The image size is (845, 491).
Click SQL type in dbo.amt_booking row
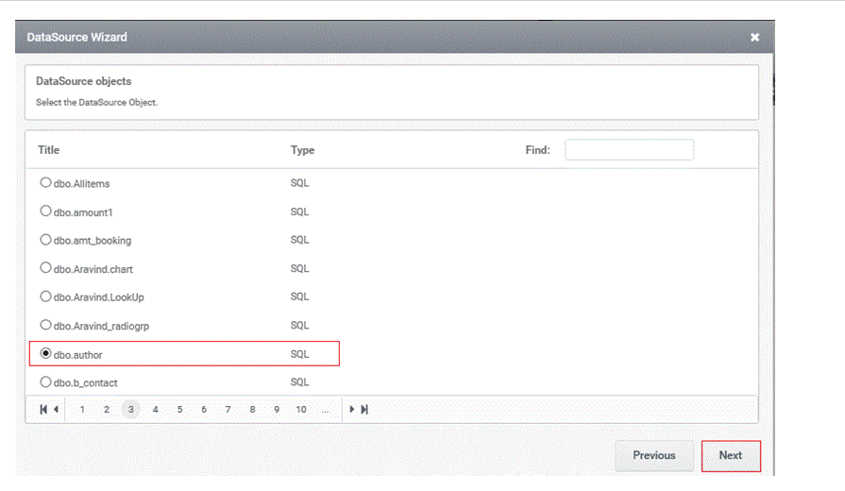[x=299, y=240]
